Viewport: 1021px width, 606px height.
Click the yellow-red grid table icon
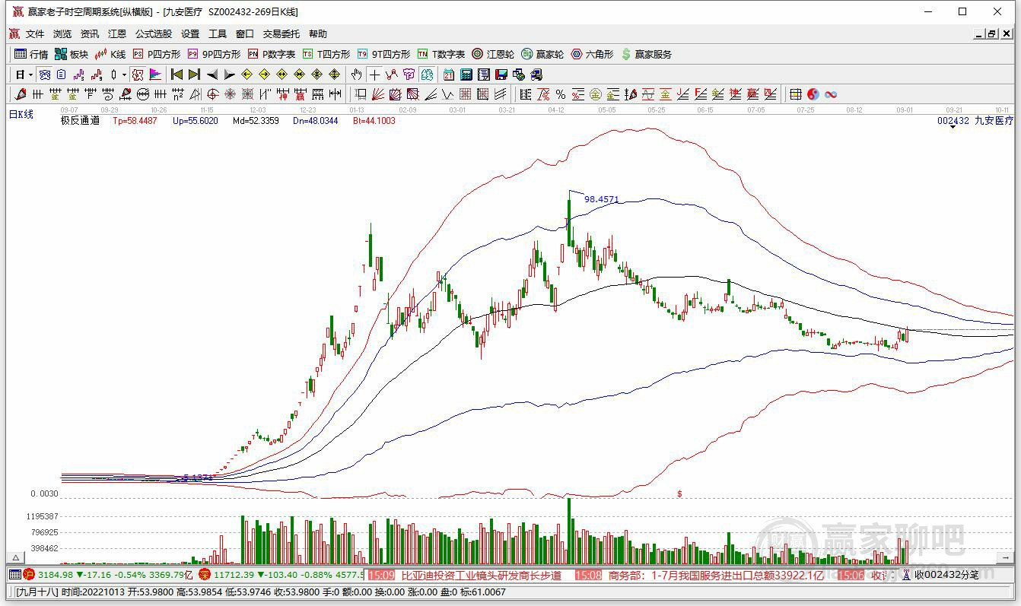(x=796, y=94)
